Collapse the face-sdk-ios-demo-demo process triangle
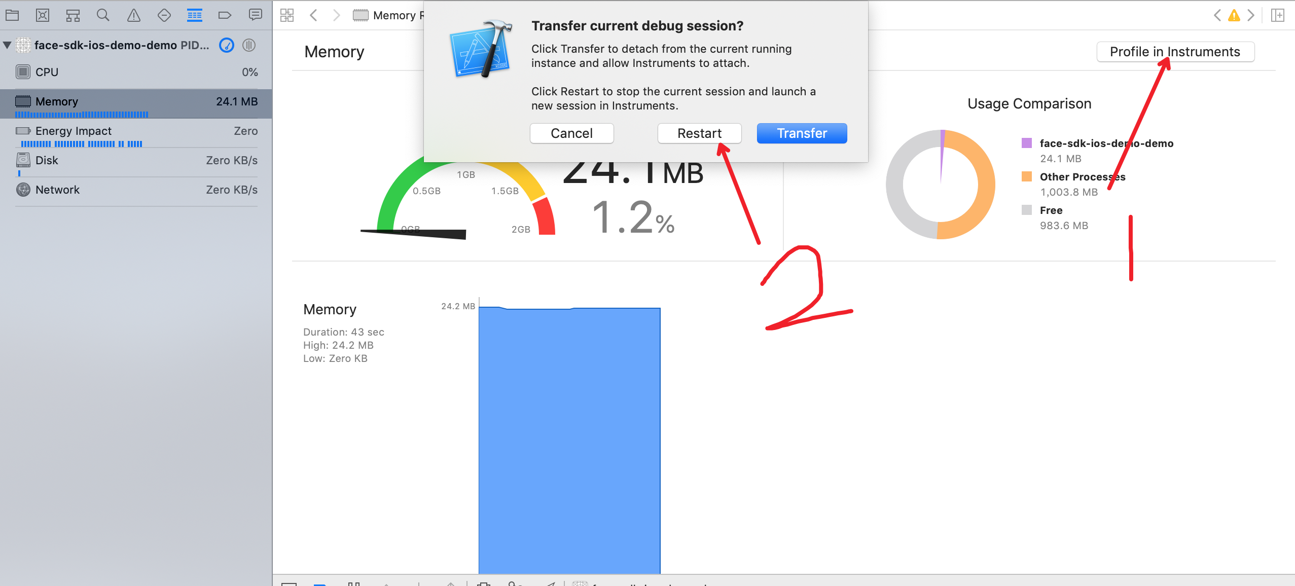 coord(8,45)
